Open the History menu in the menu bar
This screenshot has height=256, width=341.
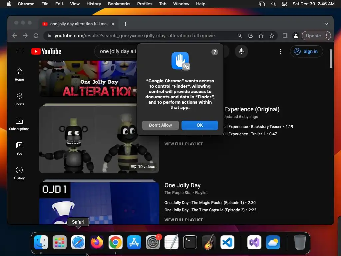94,4
